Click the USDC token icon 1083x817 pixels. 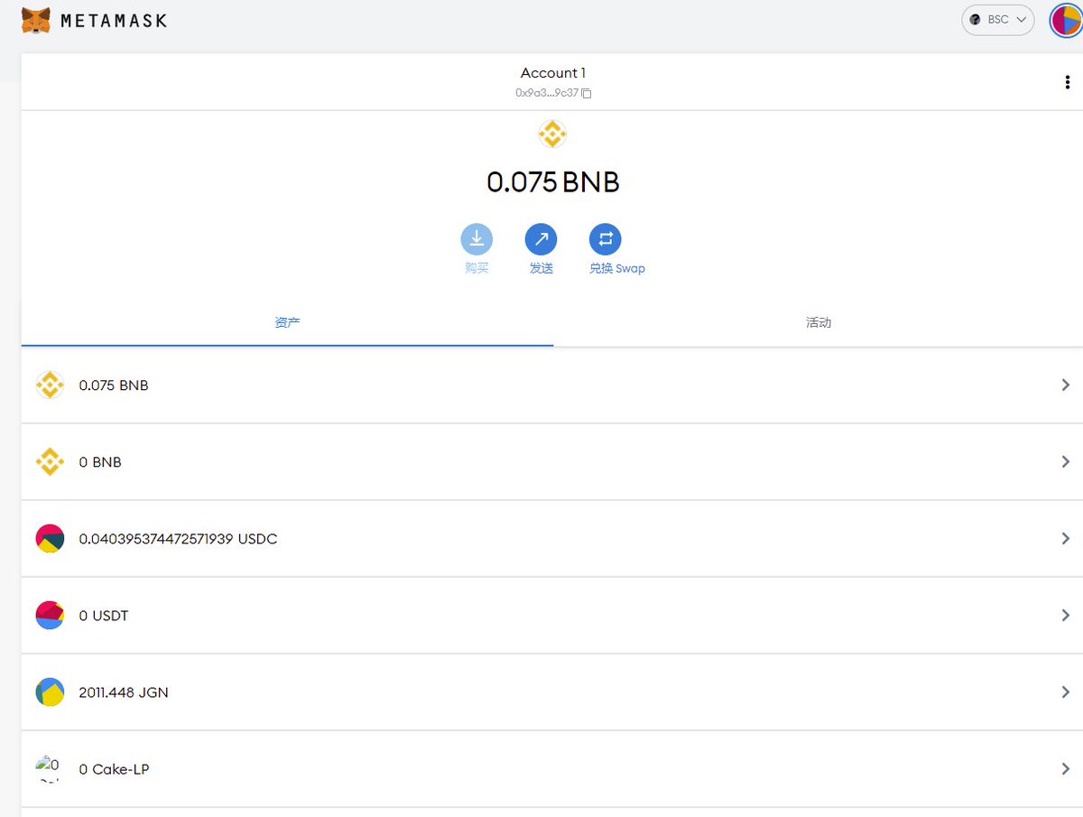click(50, 539)
